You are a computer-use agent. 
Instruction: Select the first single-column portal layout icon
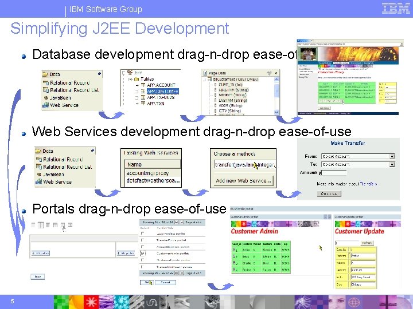point(33,225)
